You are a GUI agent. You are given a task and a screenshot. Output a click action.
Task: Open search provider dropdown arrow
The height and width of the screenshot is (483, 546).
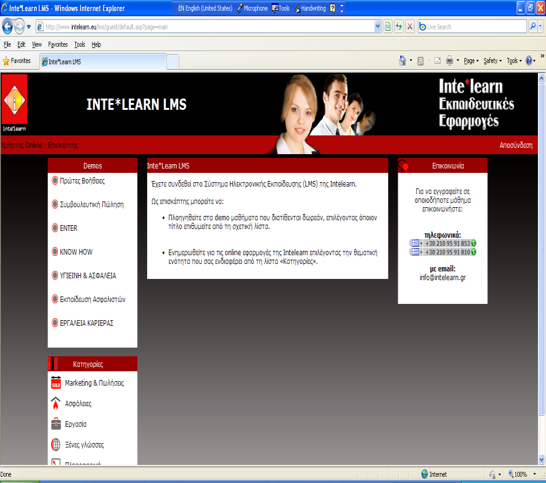(540, 26)
